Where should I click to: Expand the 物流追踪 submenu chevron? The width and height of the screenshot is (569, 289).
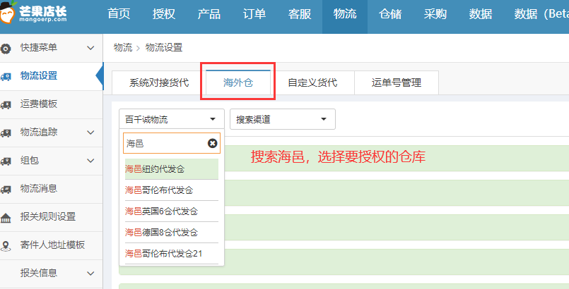(x=90, y=133)
